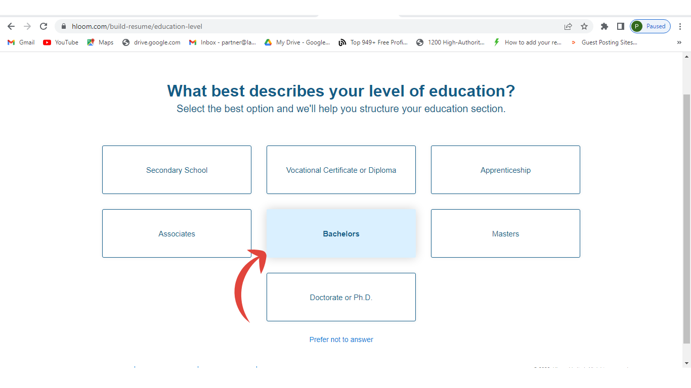691x388 pixels.
Task: Reload the page with refresh icon
Action: click(44, 26)
